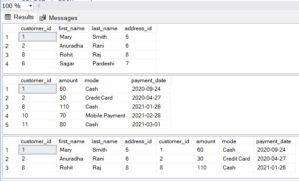The width and height of the screenshot is (299, 181).
Task: Click the address_id column header in third grid
Action: pos(138,141)
